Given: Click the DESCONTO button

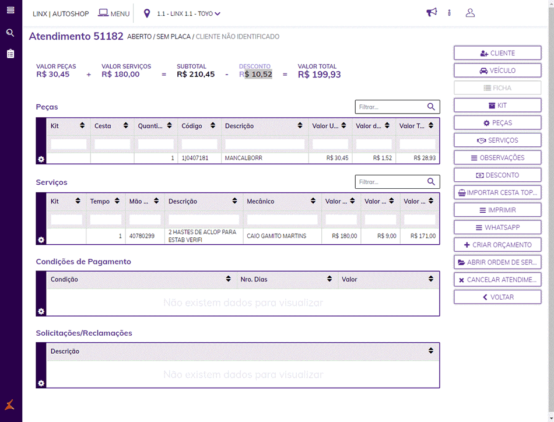Looking at the screenshot, I should click(497, 175).
